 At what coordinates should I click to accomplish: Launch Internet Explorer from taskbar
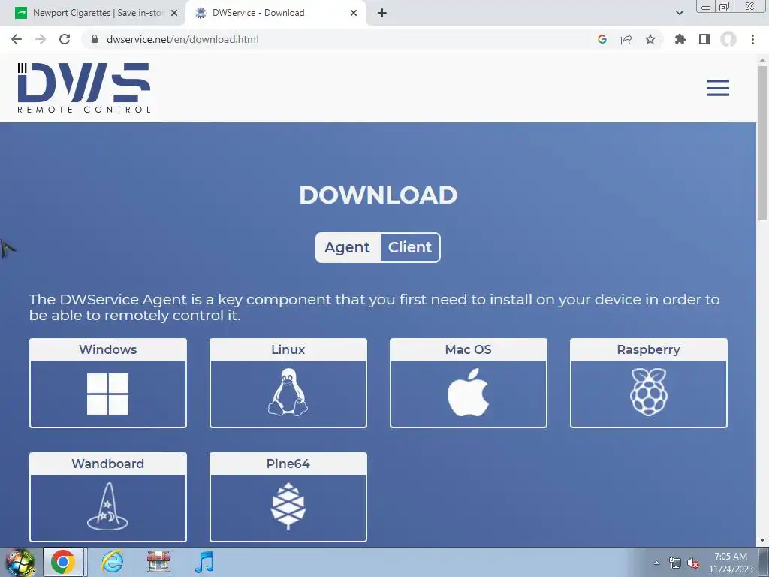[113, 562]
